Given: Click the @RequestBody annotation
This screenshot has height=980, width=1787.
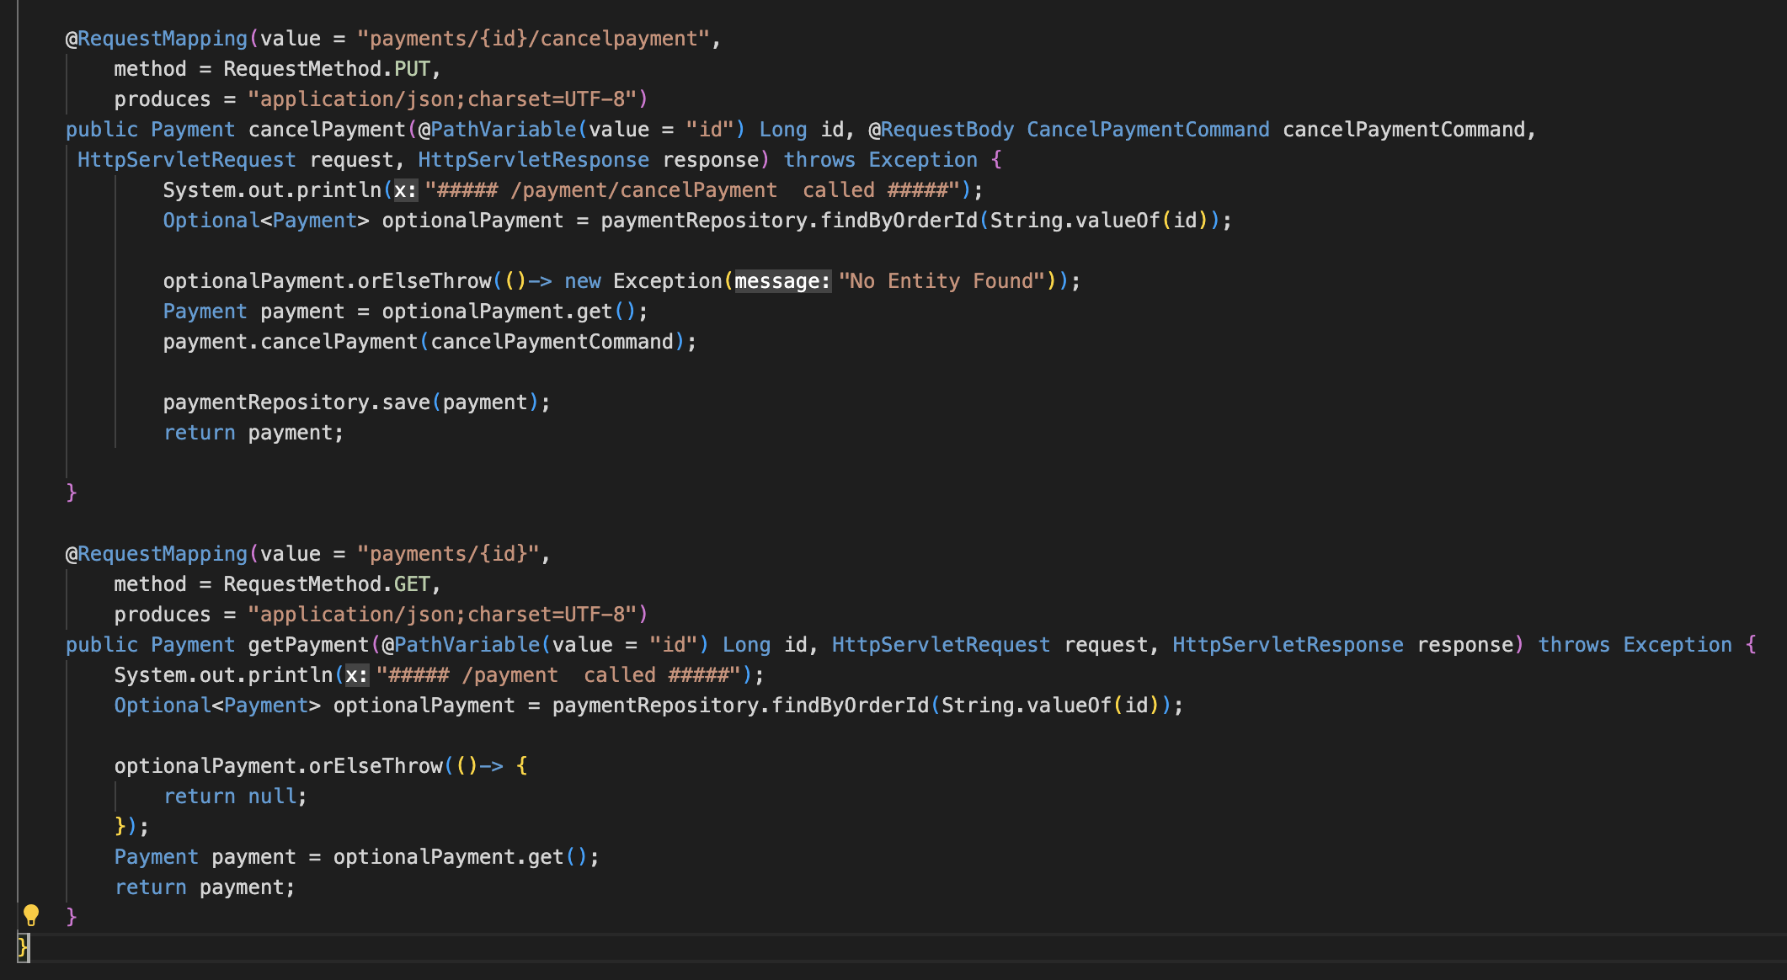Looking at the screenshot, I should point(942,130).
